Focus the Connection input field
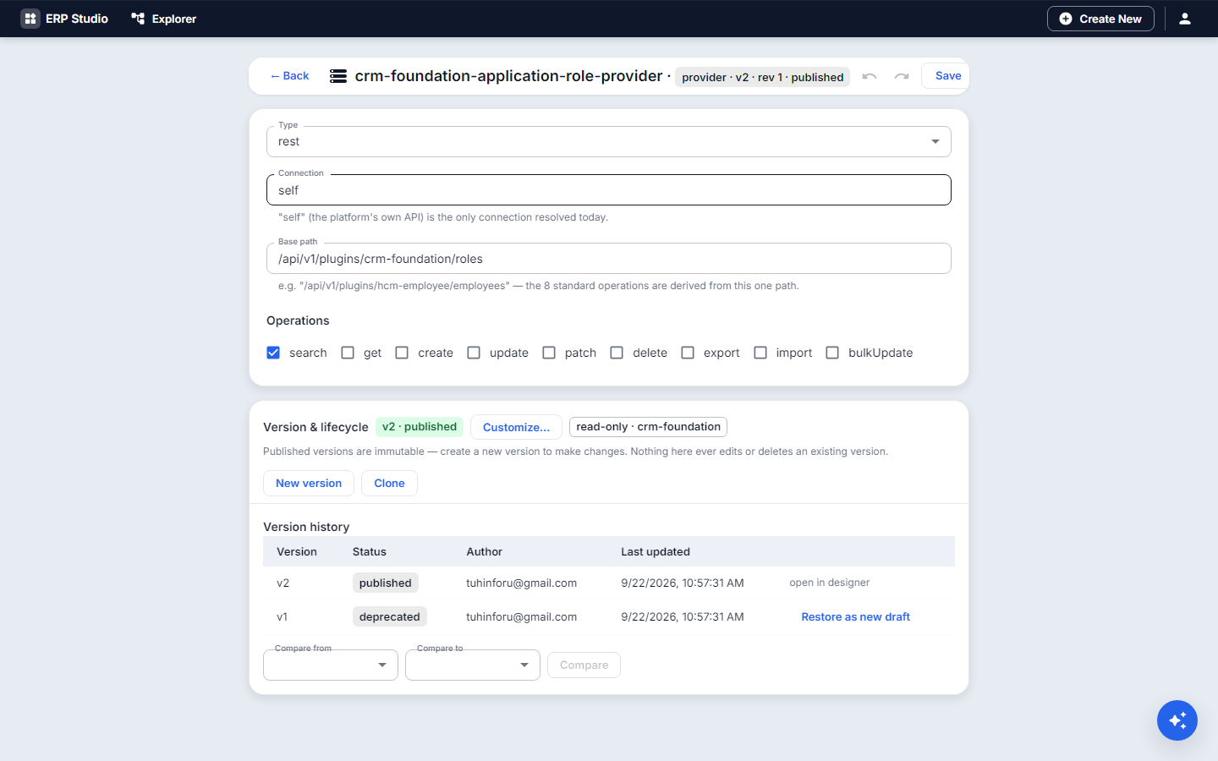 point(609,190)
